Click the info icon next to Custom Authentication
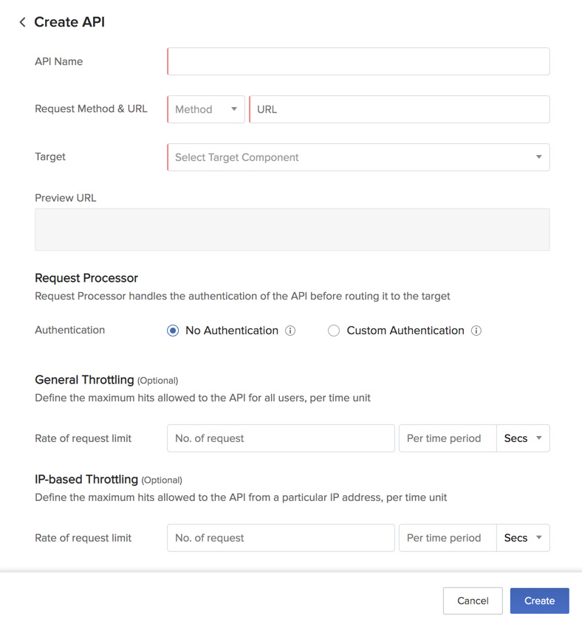Viewport: 582px width, 625px height. (476, 331)
